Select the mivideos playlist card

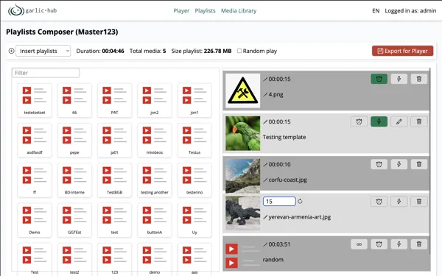pyautogui.click(x=155, y=141)
